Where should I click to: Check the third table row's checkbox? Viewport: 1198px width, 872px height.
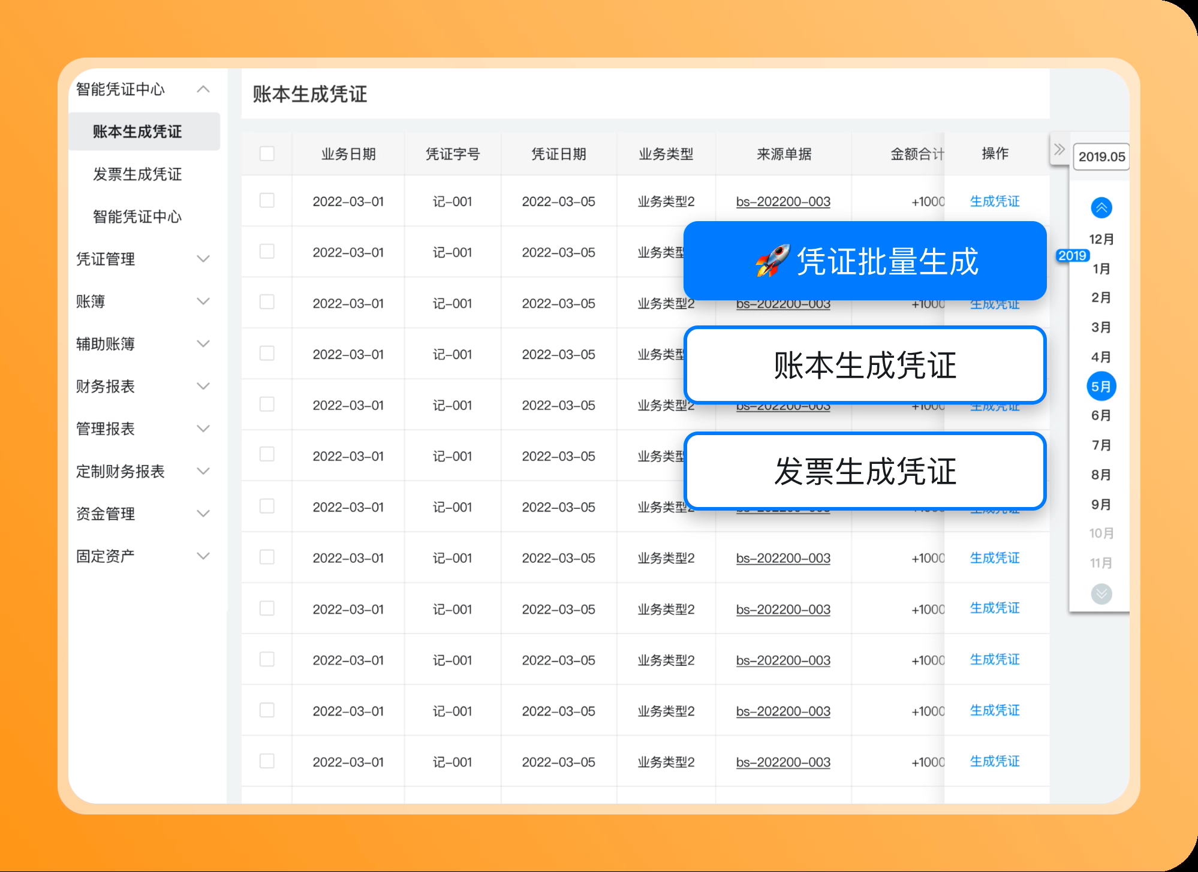267,301
